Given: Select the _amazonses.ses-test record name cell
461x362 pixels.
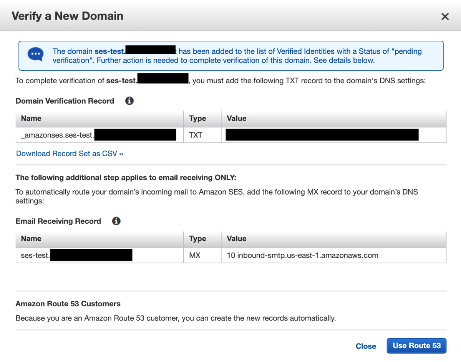Looking at the screenshot, I should click(58, 135).
